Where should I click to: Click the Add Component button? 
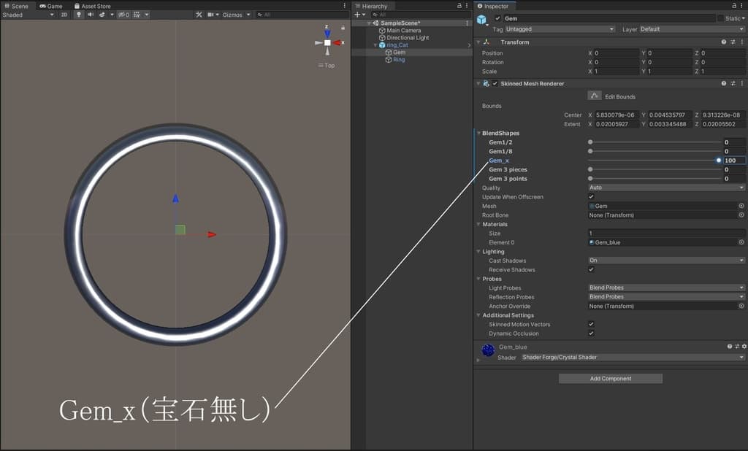[x=610, y=378]
